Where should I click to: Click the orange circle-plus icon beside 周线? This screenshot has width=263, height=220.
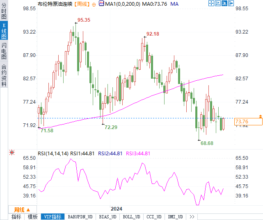(94, 5)
